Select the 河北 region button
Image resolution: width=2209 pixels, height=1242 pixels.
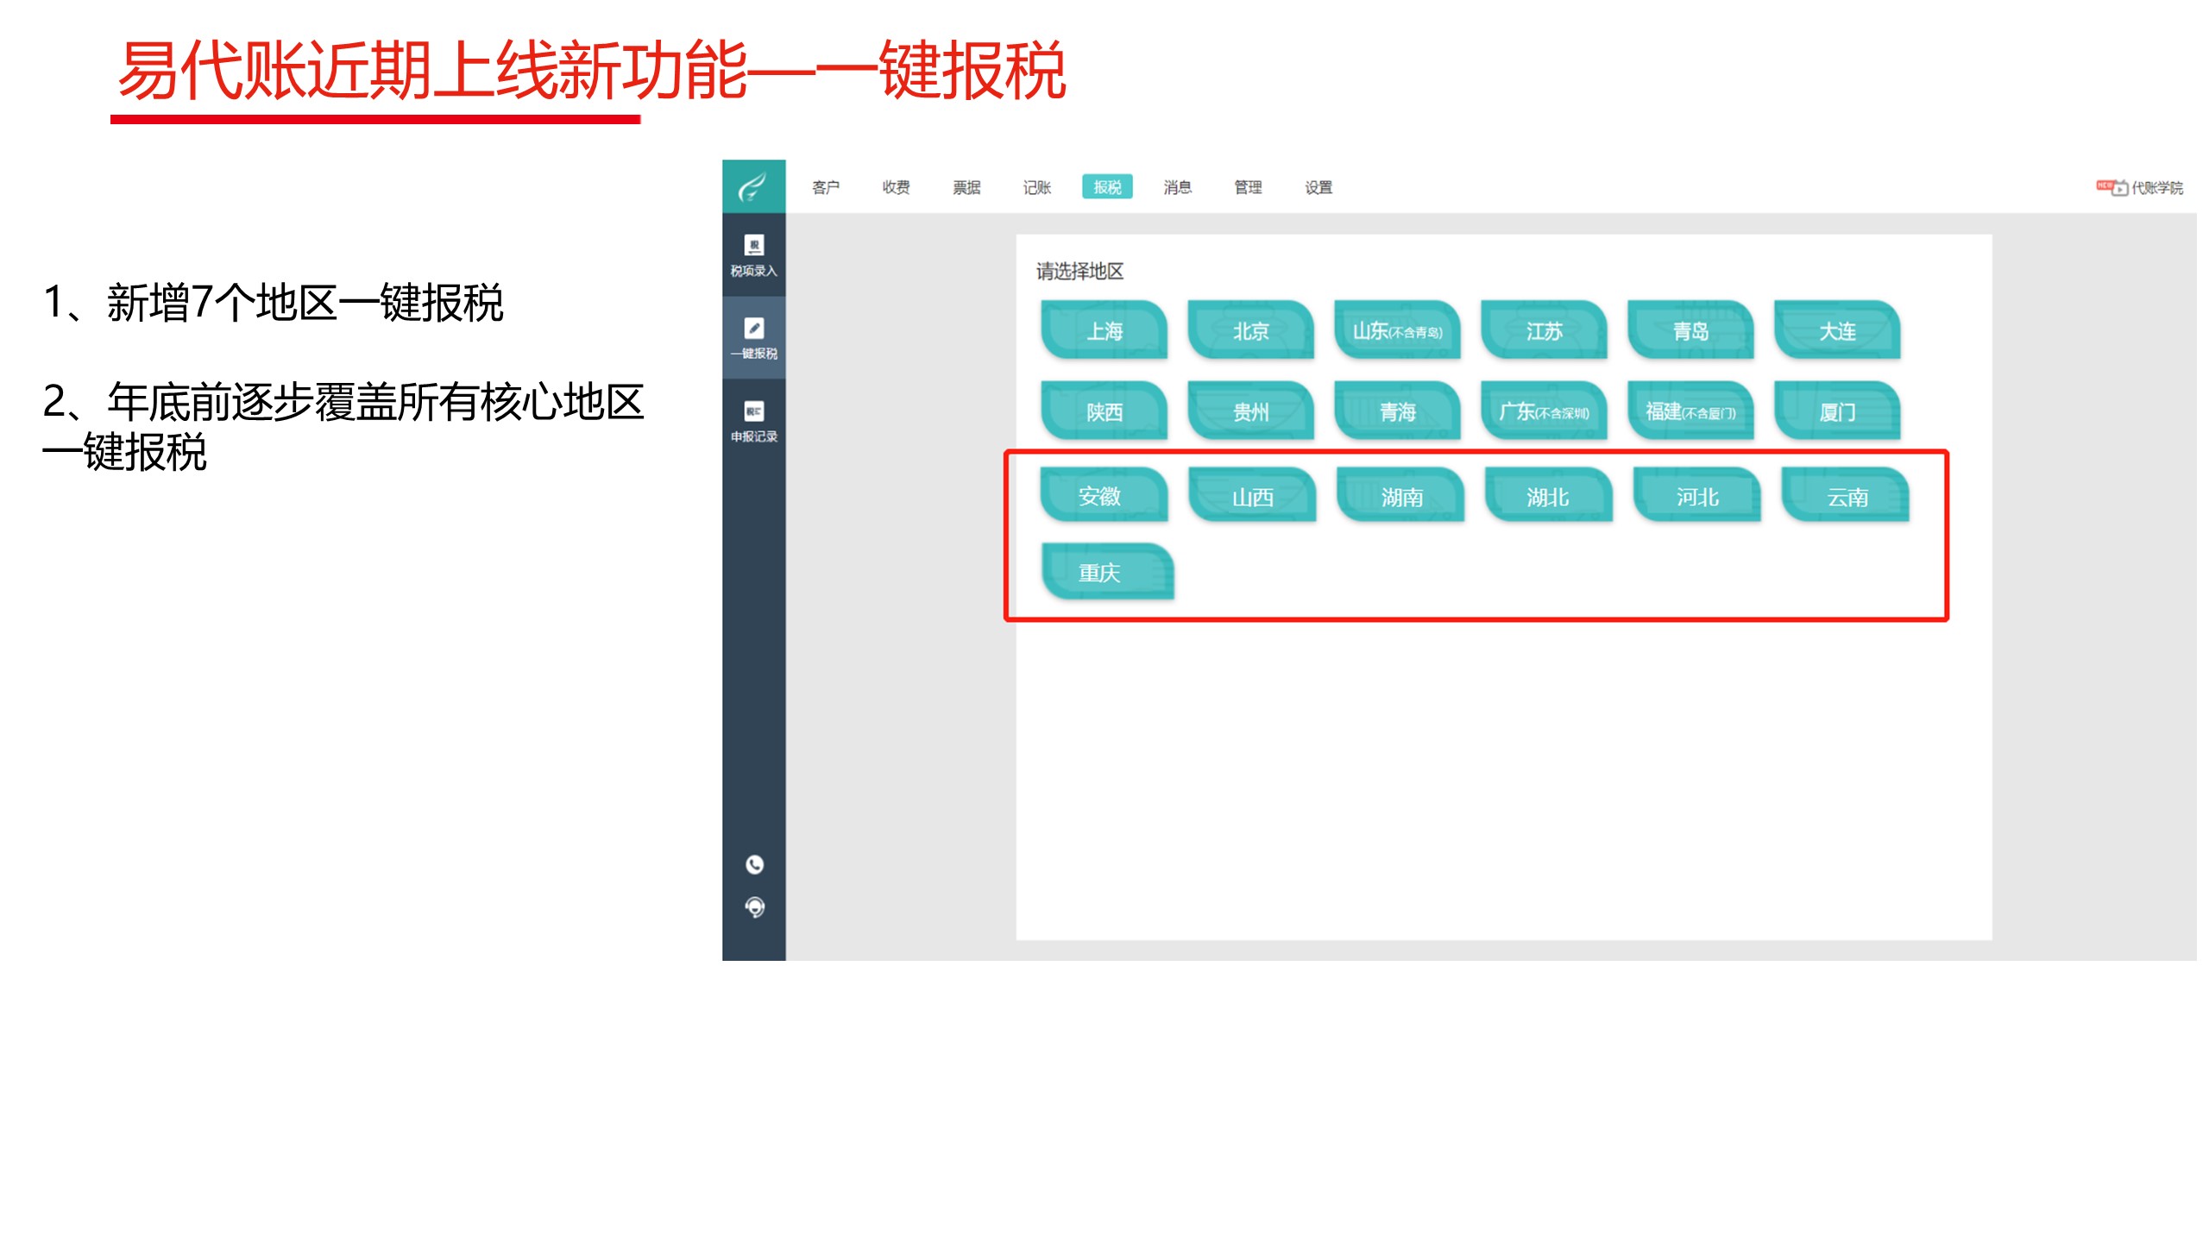1698,496
